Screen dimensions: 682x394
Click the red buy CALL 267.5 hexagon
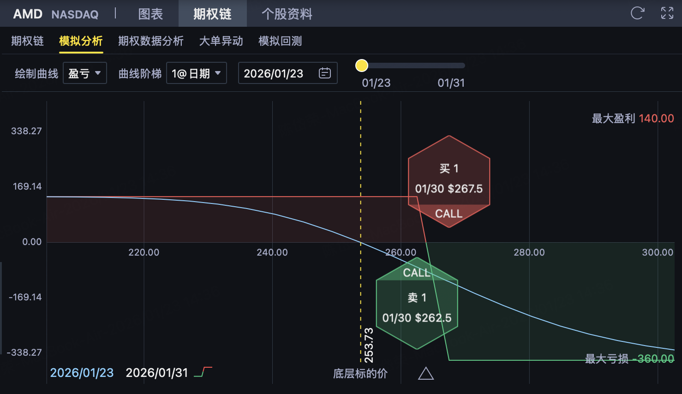pyautogui.click(x=449, y=181)
